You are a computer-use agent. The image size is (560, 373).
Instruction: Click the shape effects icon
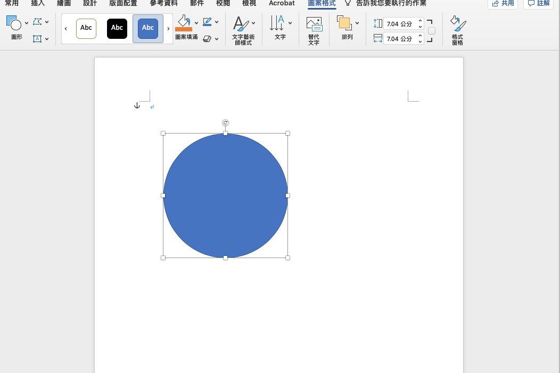(x=207, y=39)
